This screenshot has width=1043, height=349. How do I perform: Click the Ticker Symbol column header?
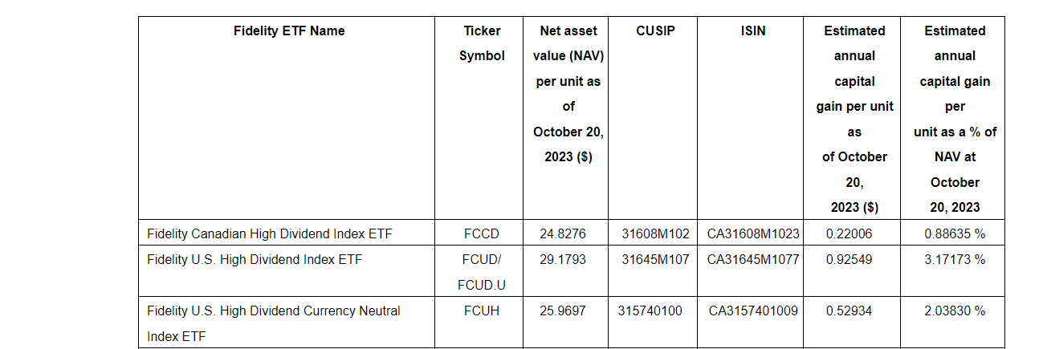482,43
